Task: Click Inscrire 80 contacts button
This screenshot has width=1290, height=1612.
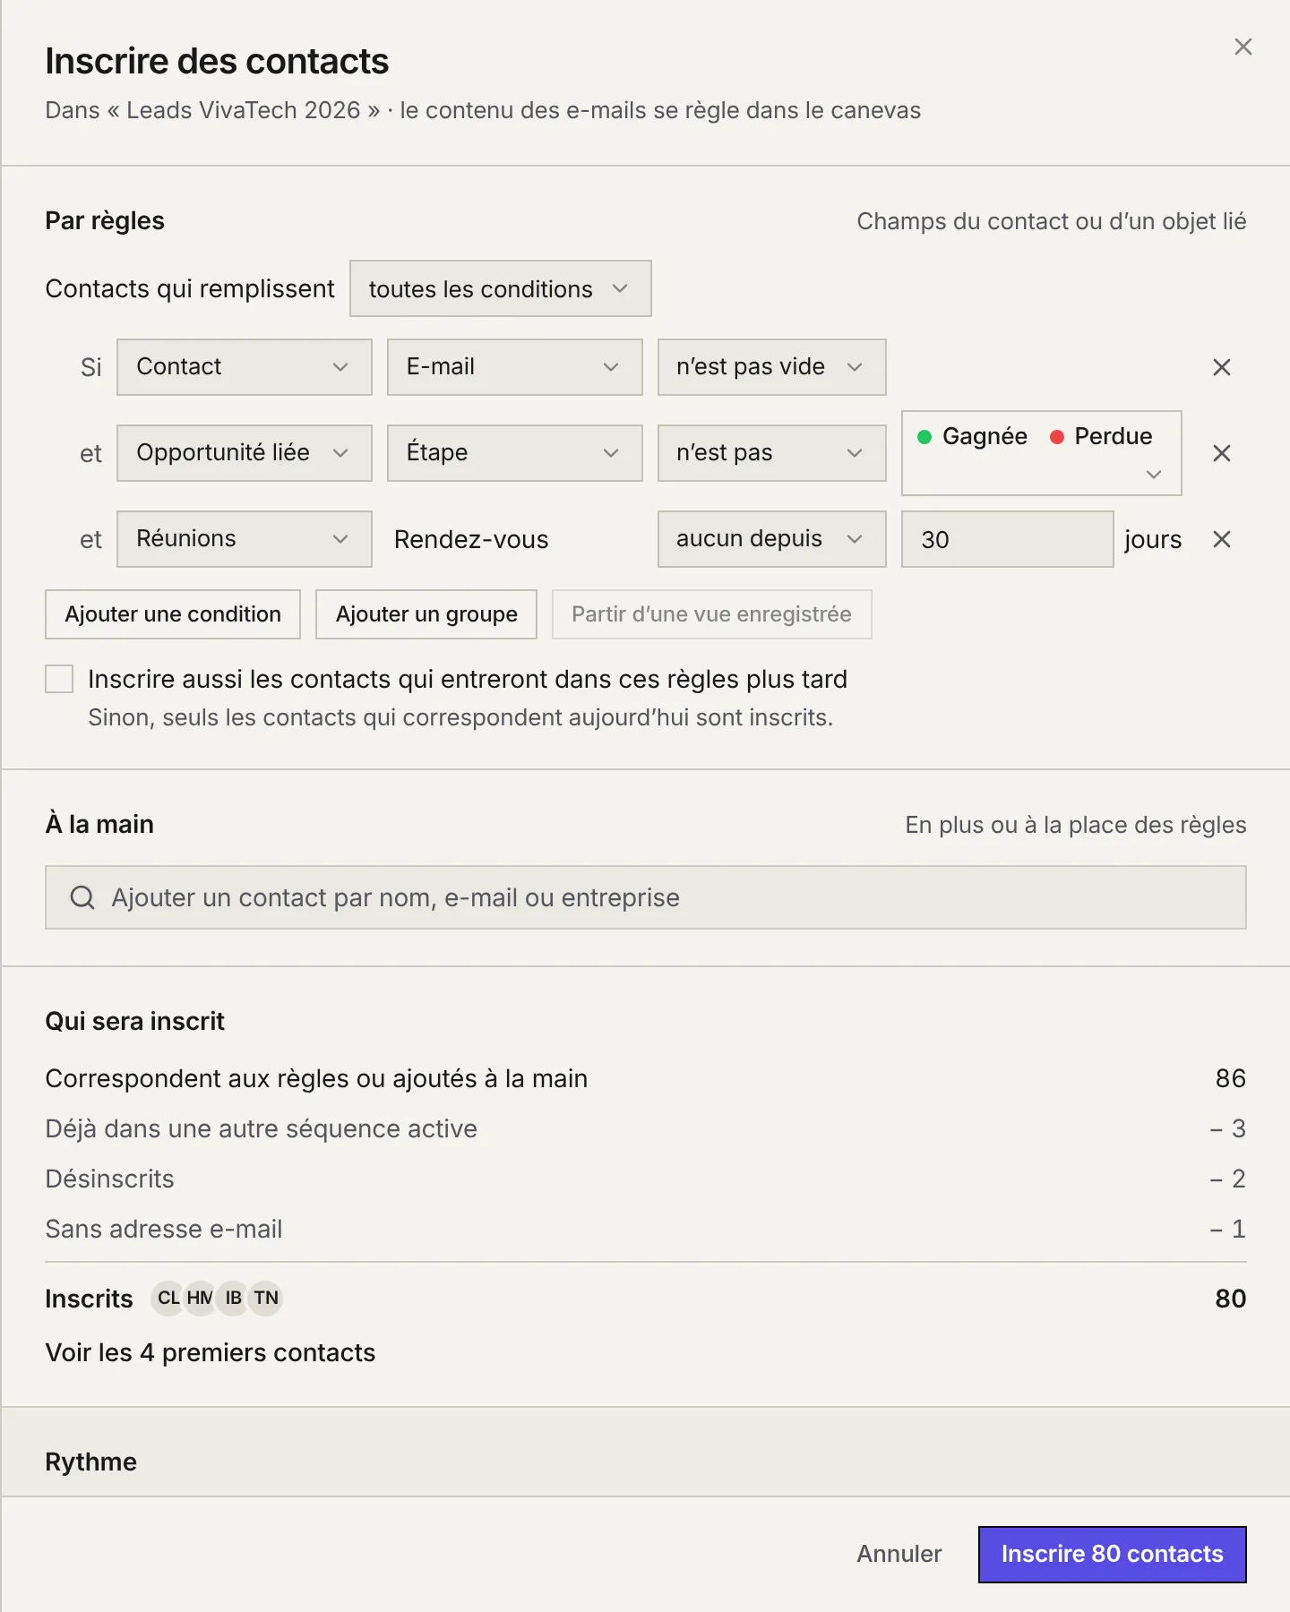Action: click(x=1112, y=1554)
